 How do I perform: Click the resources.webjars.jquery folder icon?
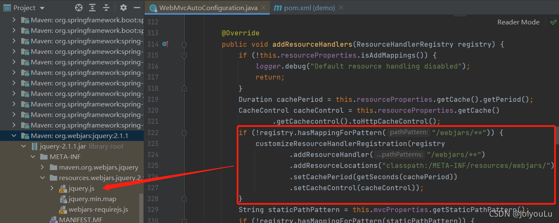point(53,178)
